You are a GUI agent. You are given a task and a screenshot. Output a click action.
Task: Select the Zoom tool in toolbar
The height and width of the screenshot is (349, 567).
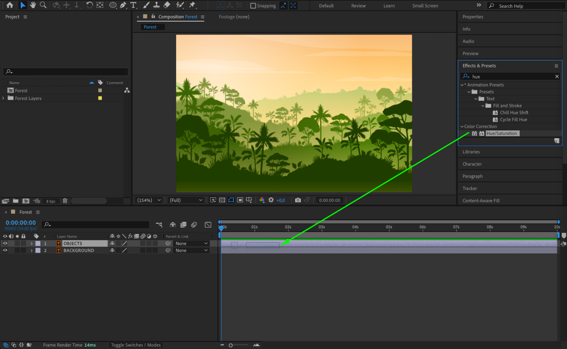click(x=43, y=5)
